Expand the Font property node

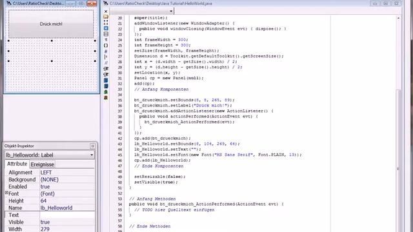(6, 193)
